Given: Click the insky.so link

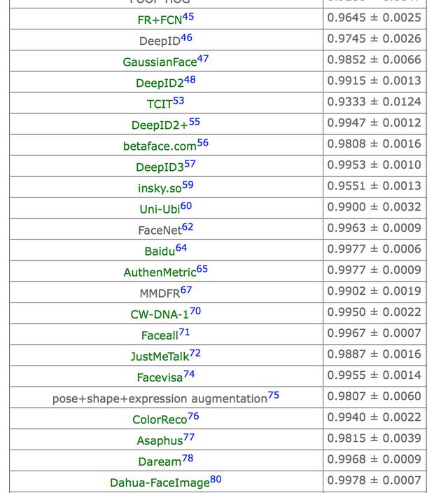Looking at the screenshot, I should click(159, 188).
